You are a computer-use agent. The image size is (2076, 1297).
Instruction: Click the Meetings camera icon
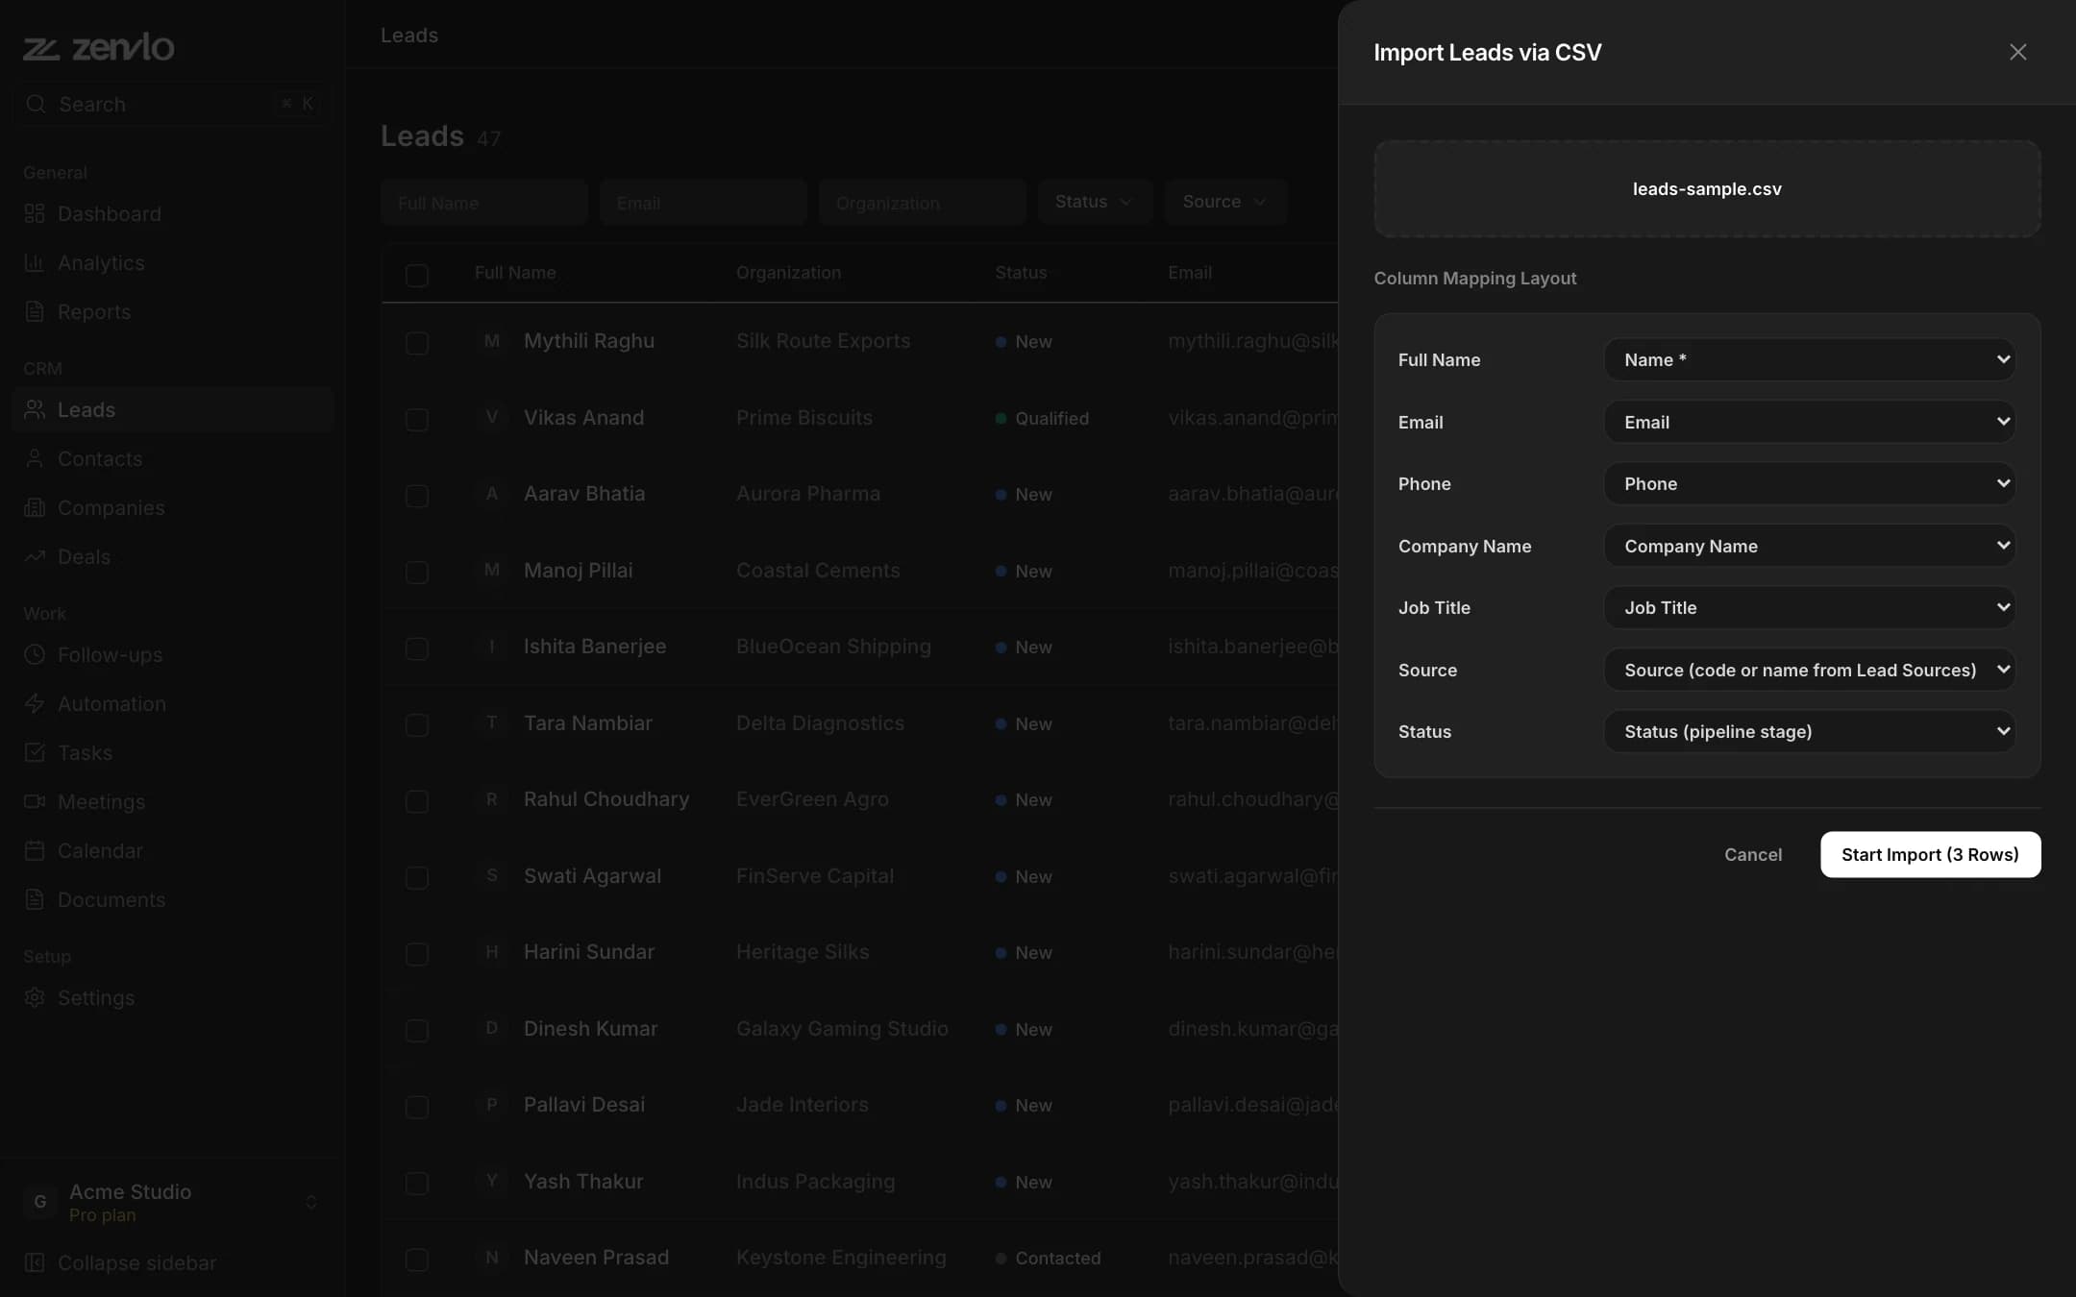click(35, 801)
